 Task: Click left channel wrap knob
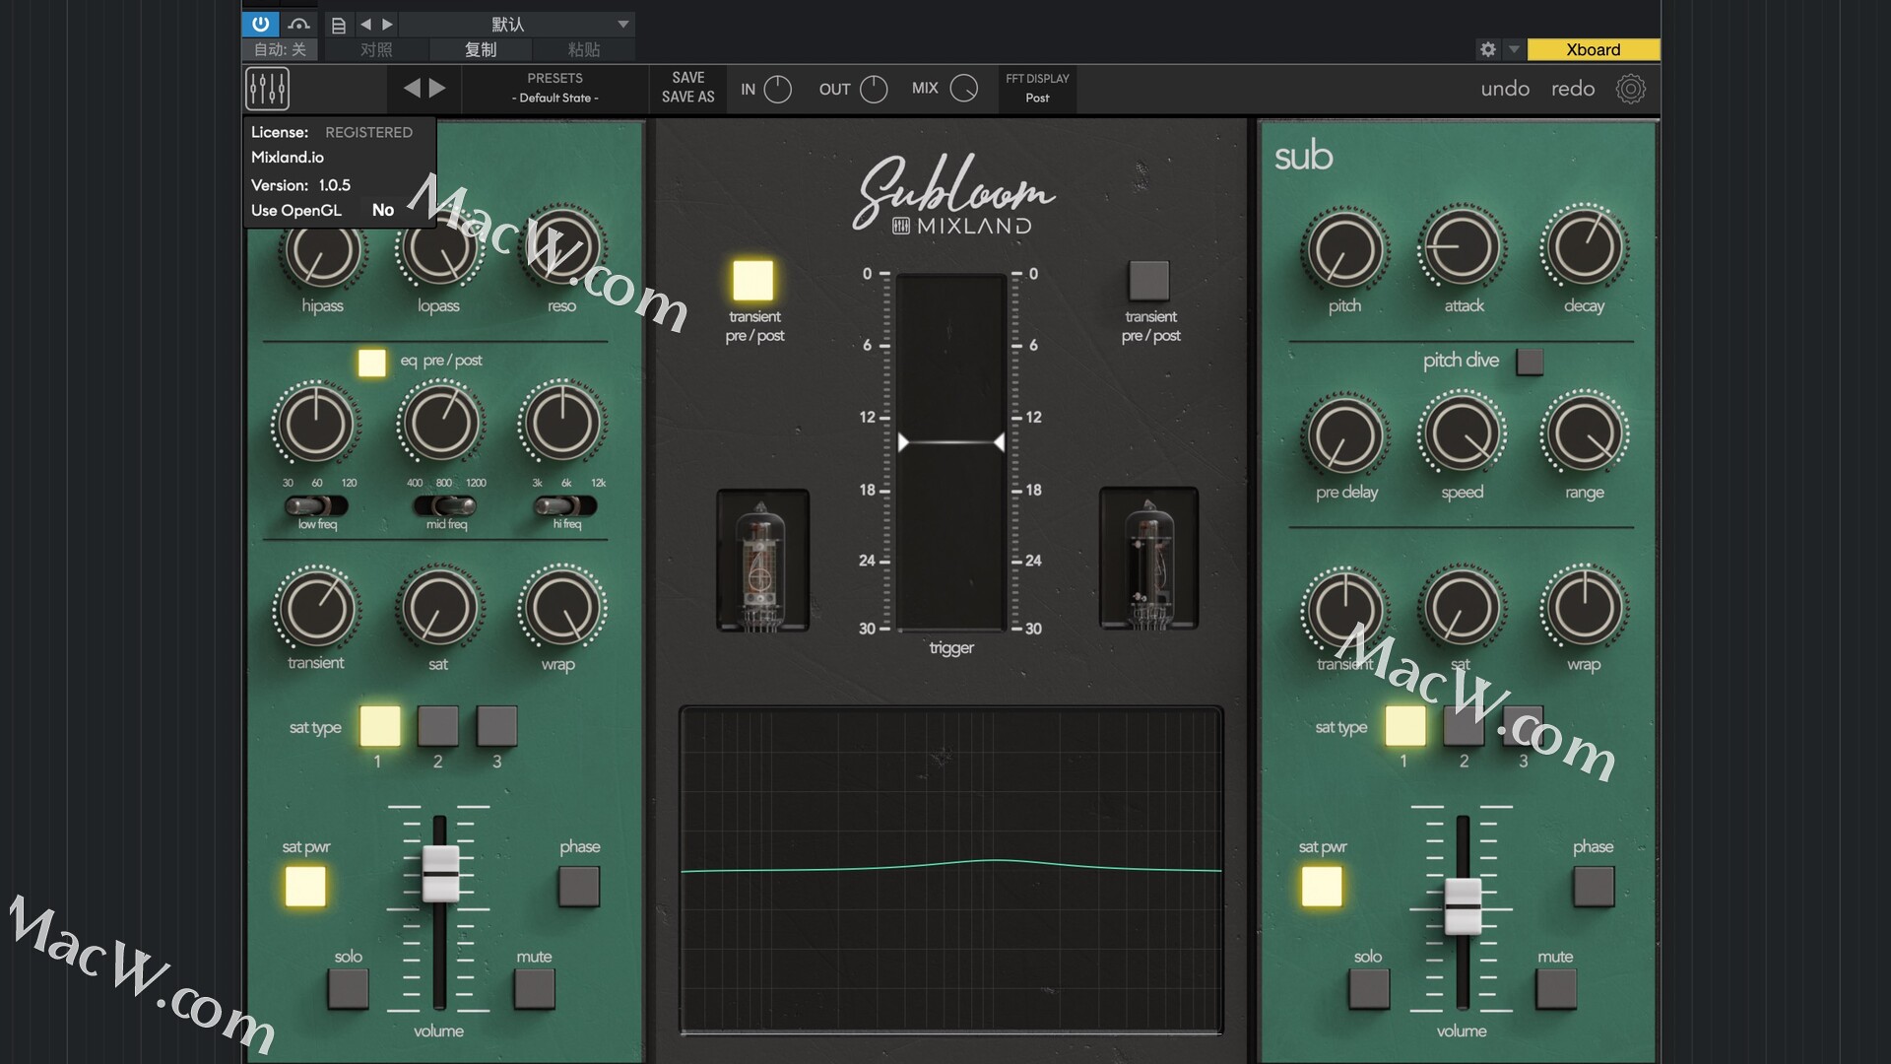point(562,609)
